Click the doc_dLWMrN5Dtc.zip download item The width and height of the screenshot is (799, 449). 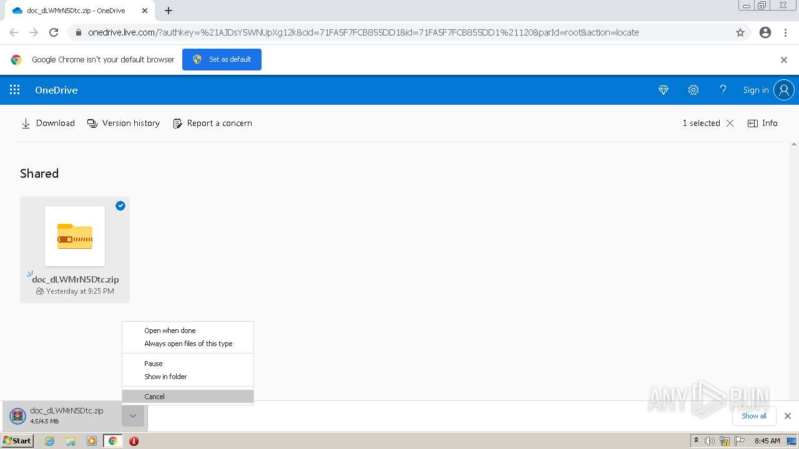point(62,416)
